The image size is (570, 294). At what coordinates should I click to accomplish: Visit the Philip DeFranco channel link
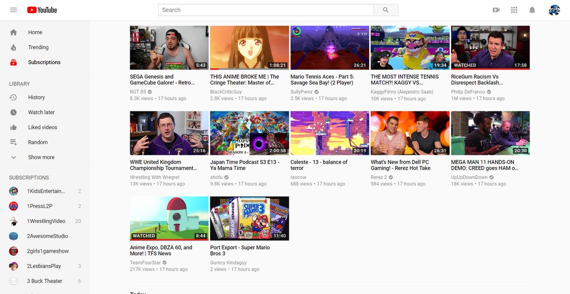click(468, 92)
